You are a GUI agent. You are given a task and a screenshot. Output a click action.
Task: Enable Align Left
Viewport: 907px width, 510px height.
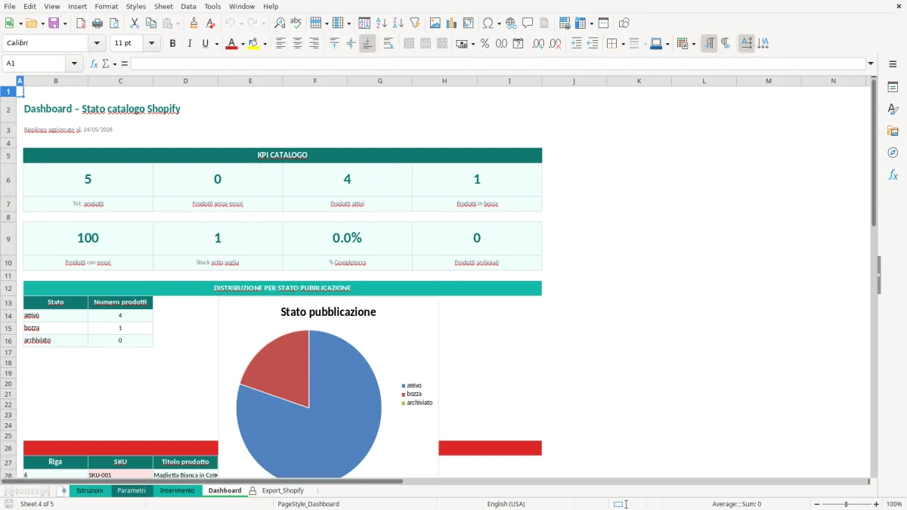280,44
